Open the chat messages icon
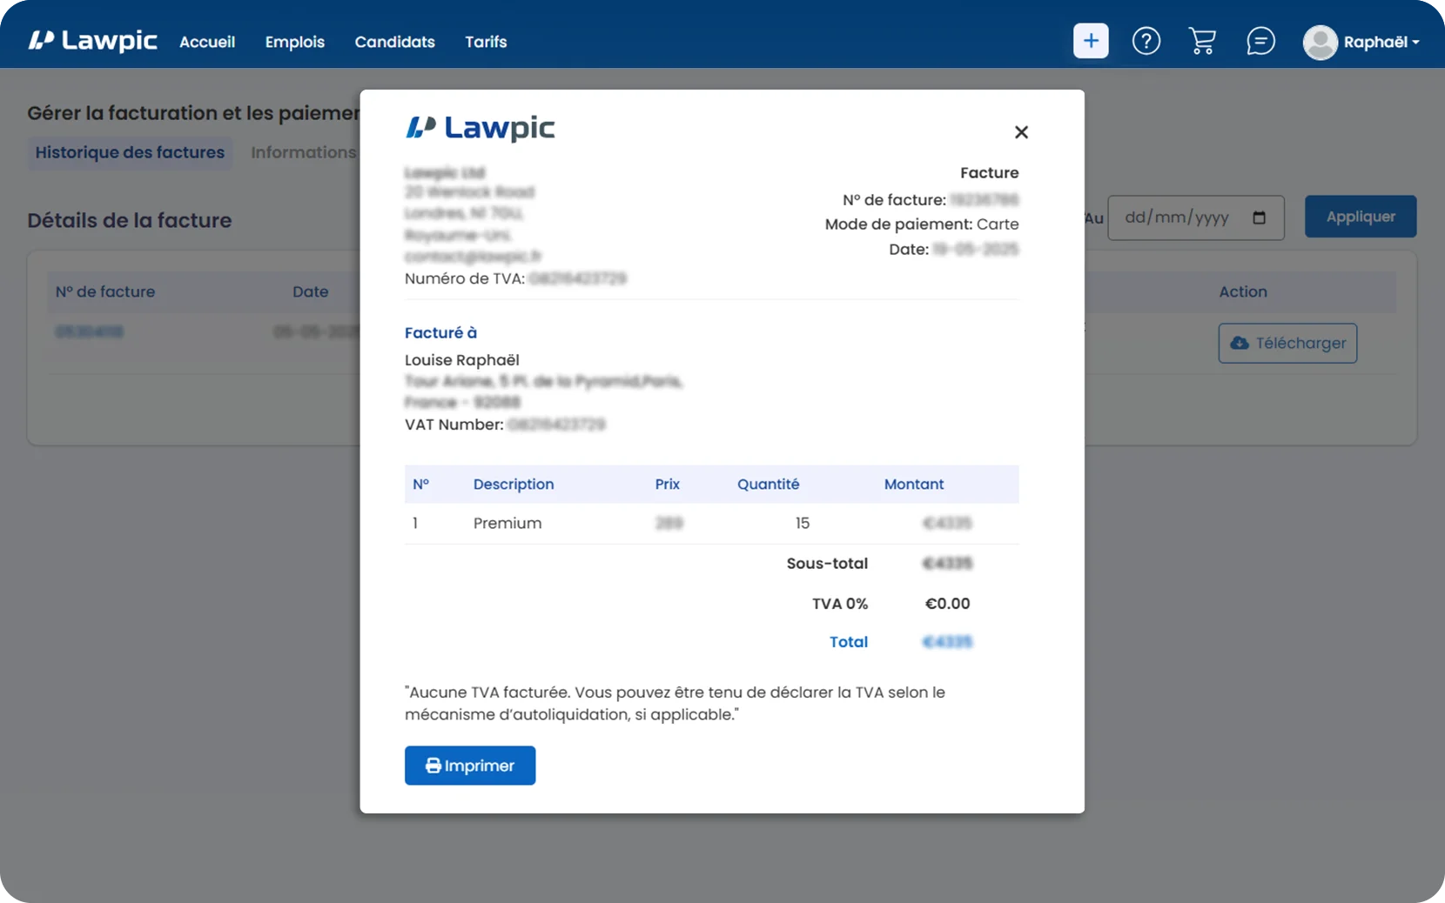The width and height of the screenshot is (1445, 903). (x=1260, y=41)
